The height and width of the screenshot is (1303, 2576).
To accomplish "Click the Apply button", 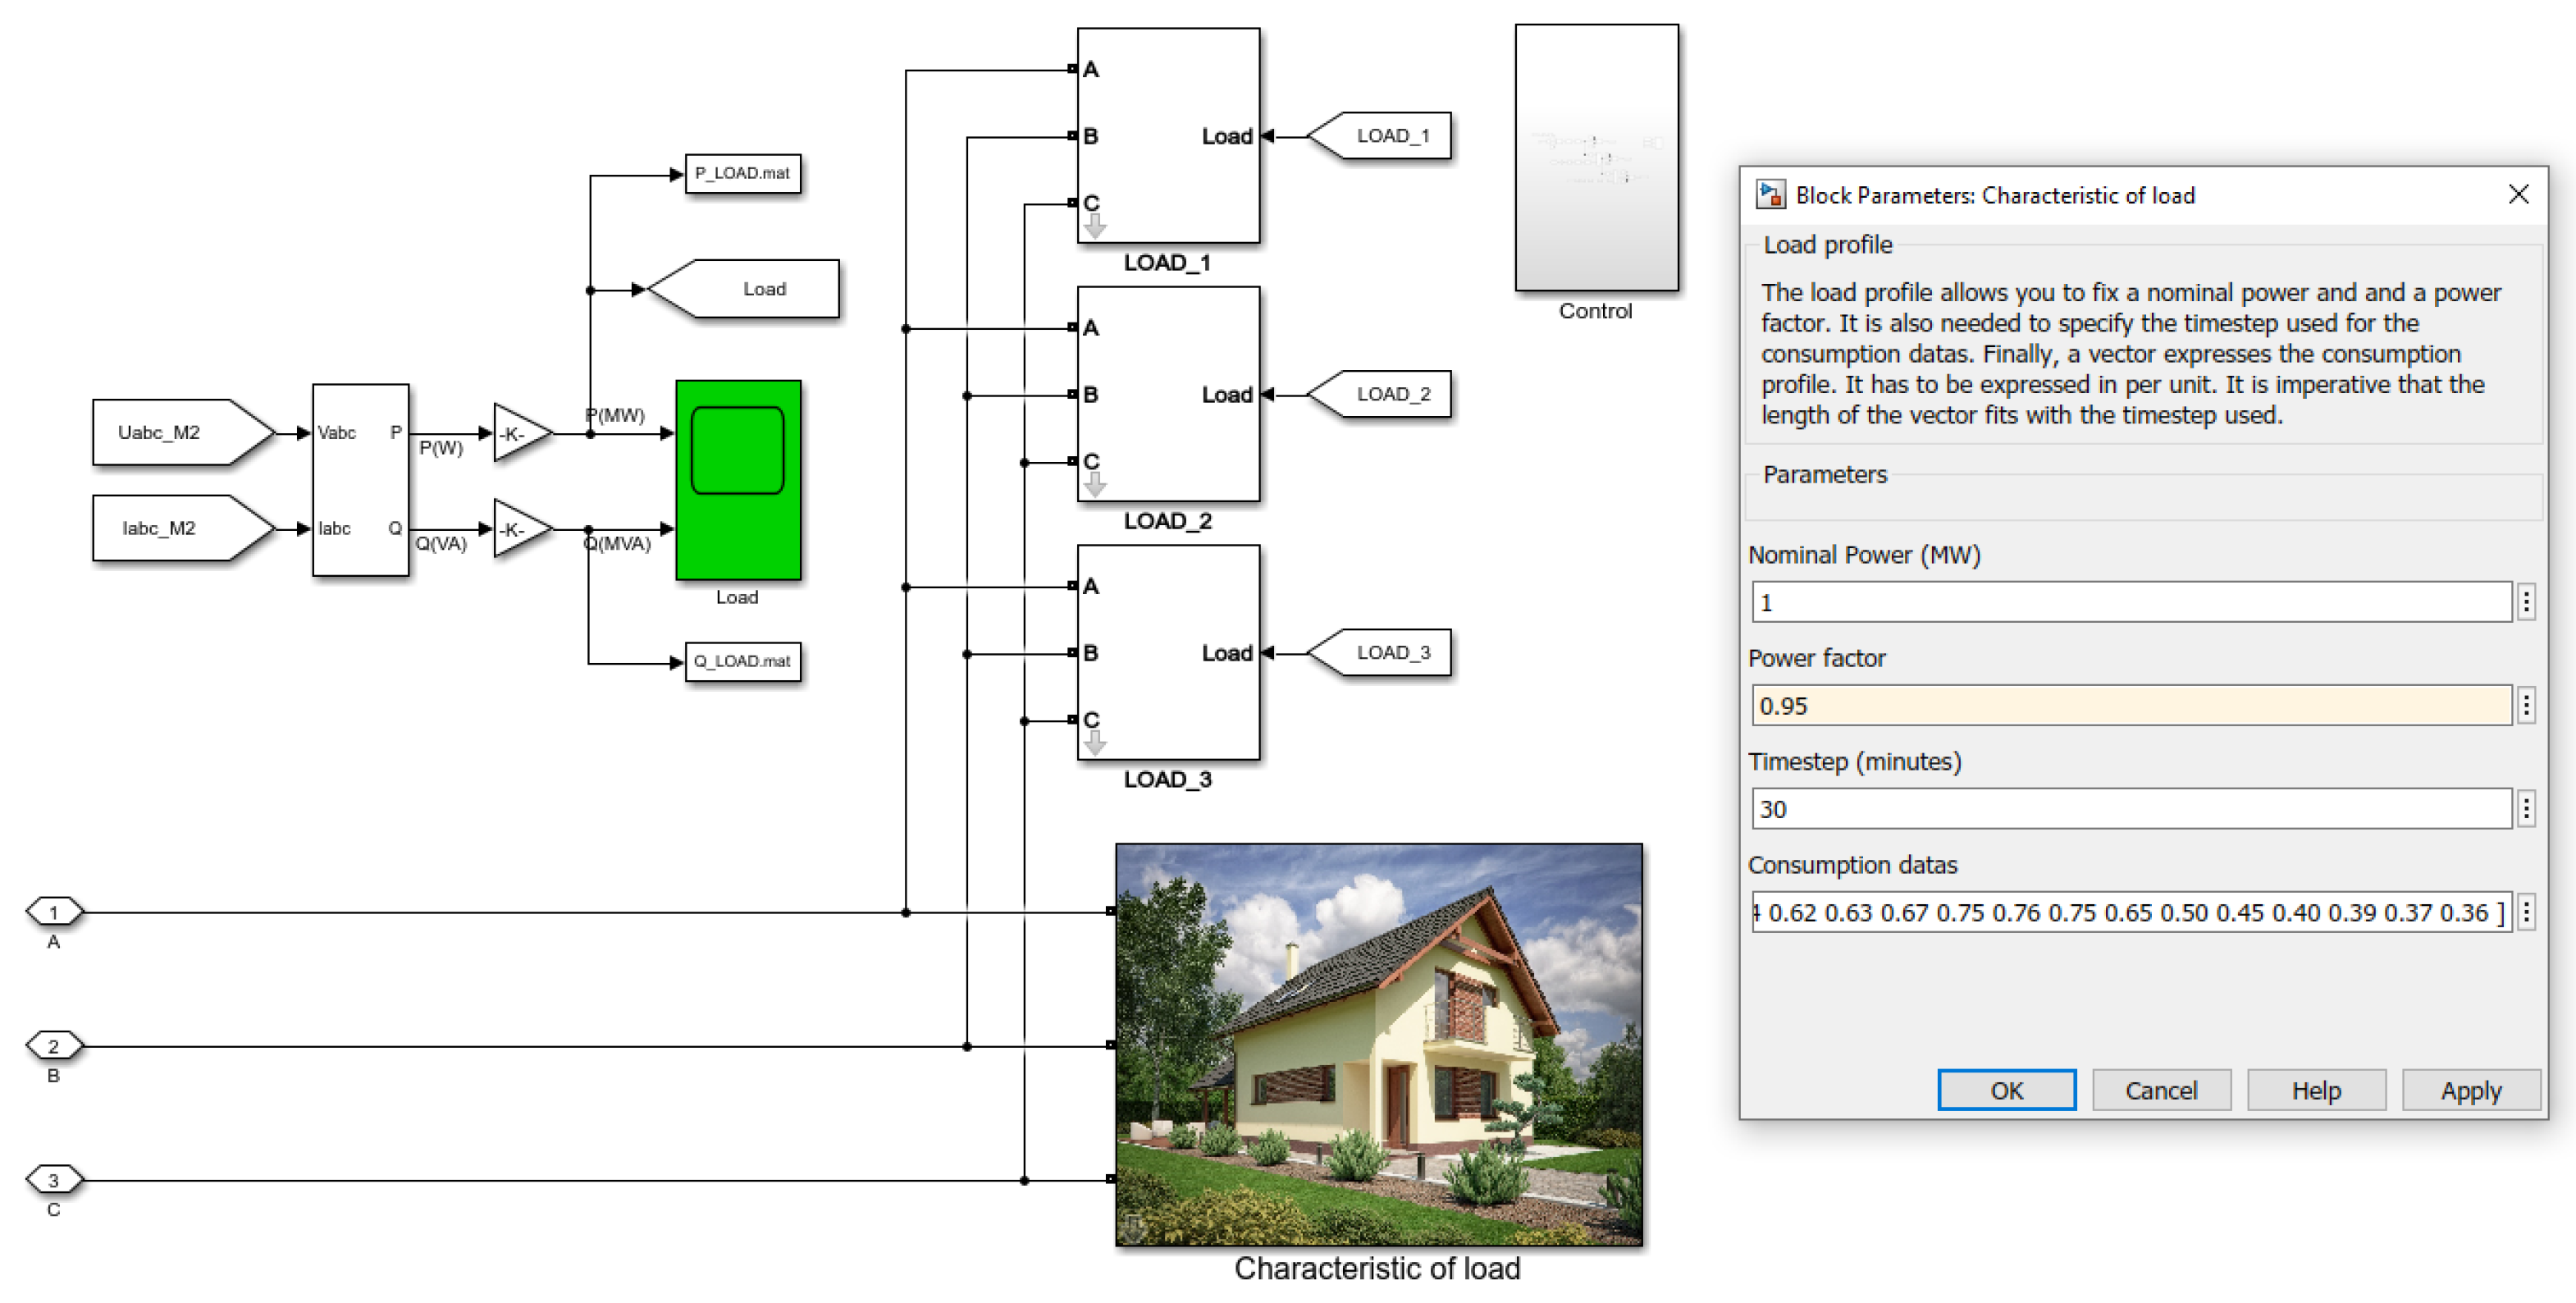I will (2470, 1090).
